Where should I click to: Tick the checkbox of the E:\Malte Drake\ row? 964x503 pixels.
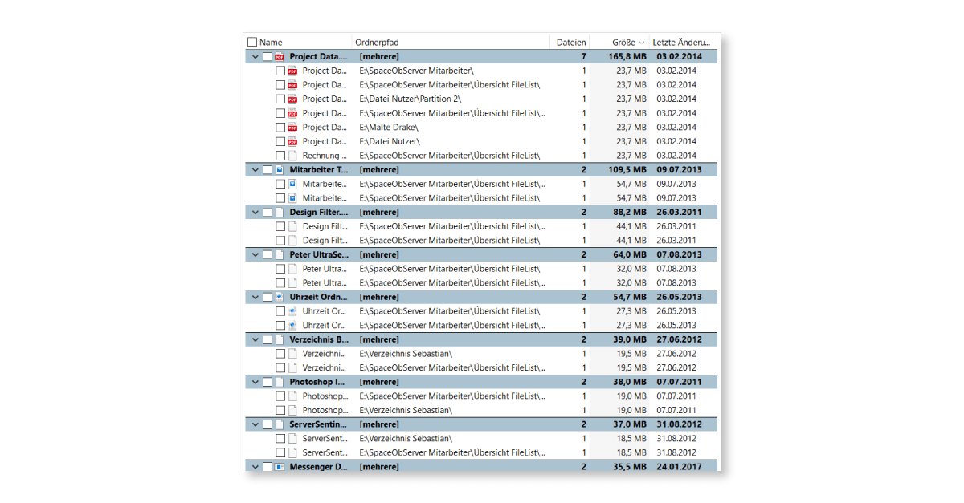point(280,128)
